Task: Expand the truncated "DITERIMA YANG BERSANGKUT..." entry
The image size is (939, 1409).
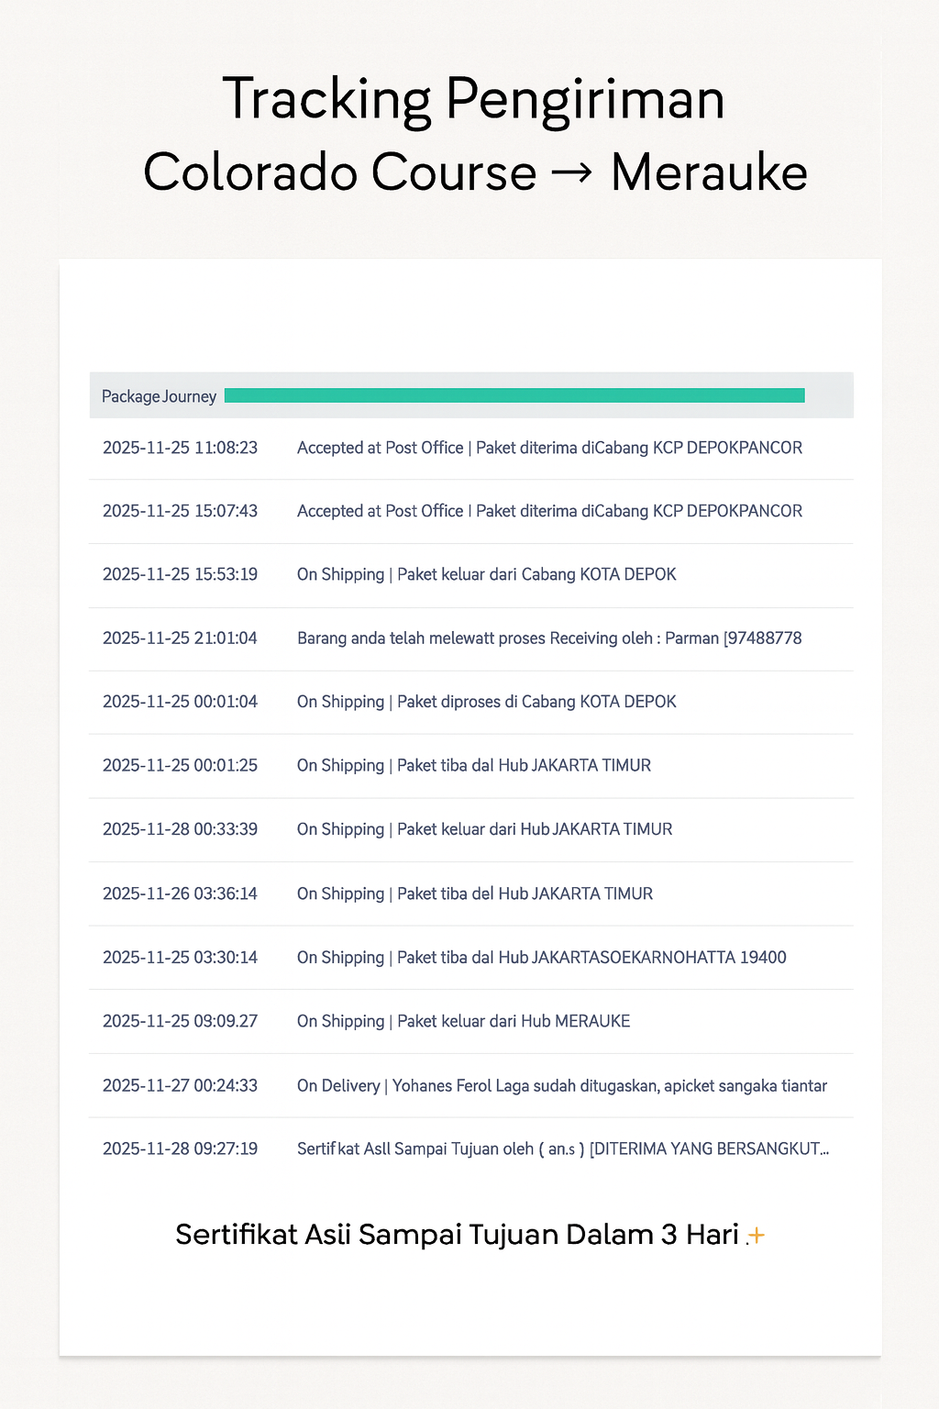Action: click(708, 1148)
